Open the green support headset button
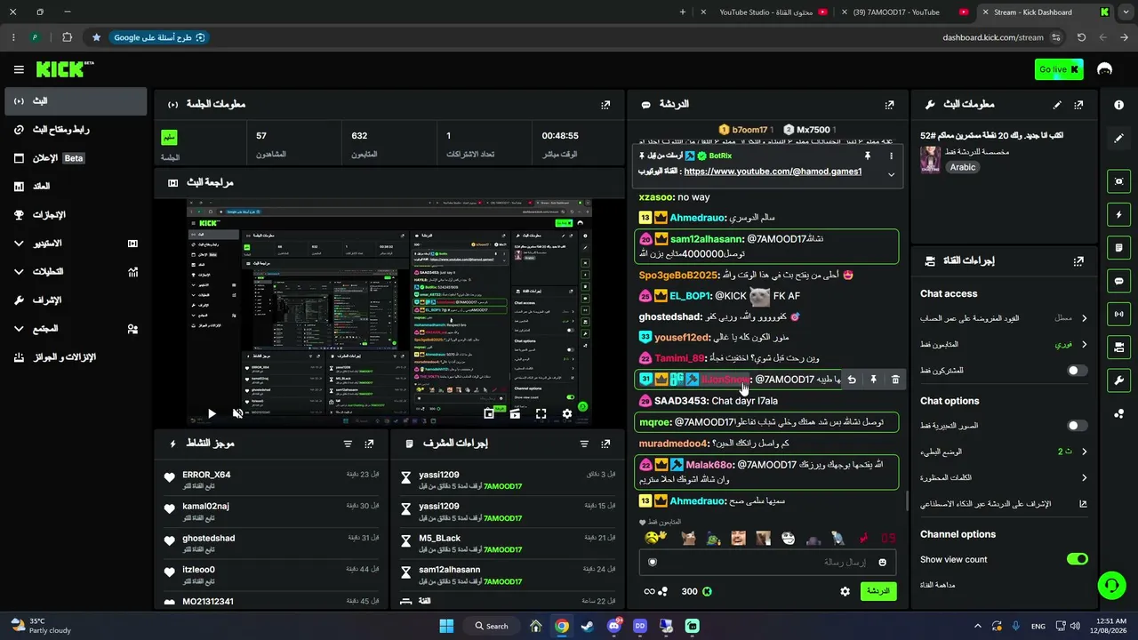Image resolution: width=1138 pixels, height=640 pixels. pos(1111,584)
